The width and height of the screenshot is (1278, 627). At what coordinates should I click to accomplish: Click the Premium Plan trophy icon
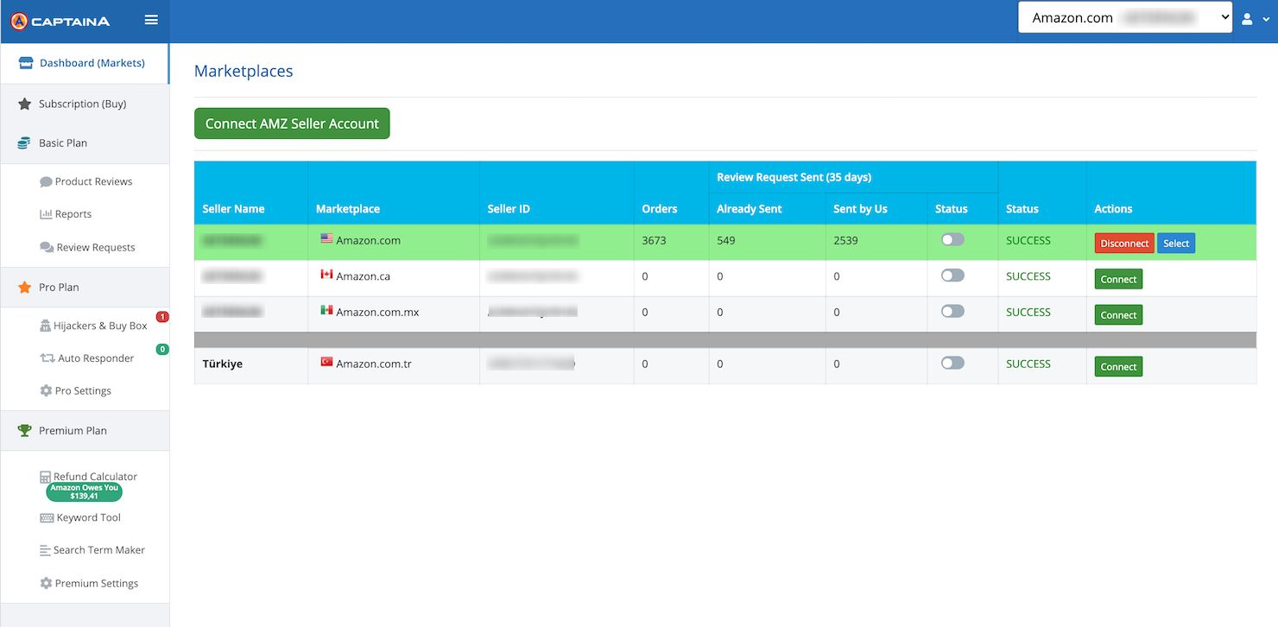click(24, 430)
